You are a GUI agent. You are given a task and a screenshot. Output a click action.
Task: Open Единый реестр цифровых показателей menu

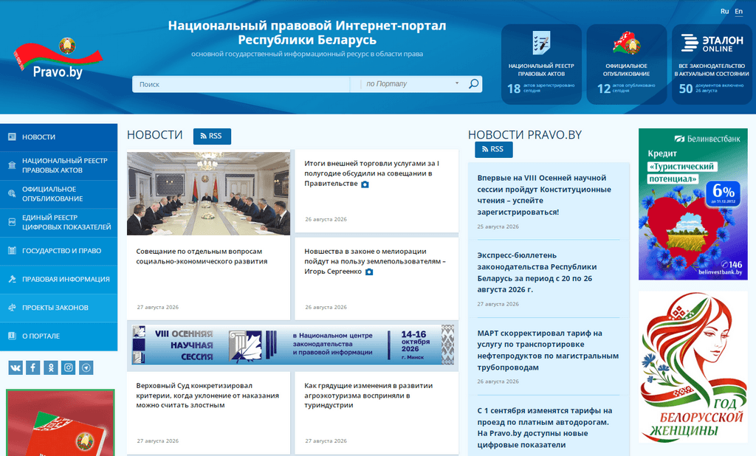point(59,222)
